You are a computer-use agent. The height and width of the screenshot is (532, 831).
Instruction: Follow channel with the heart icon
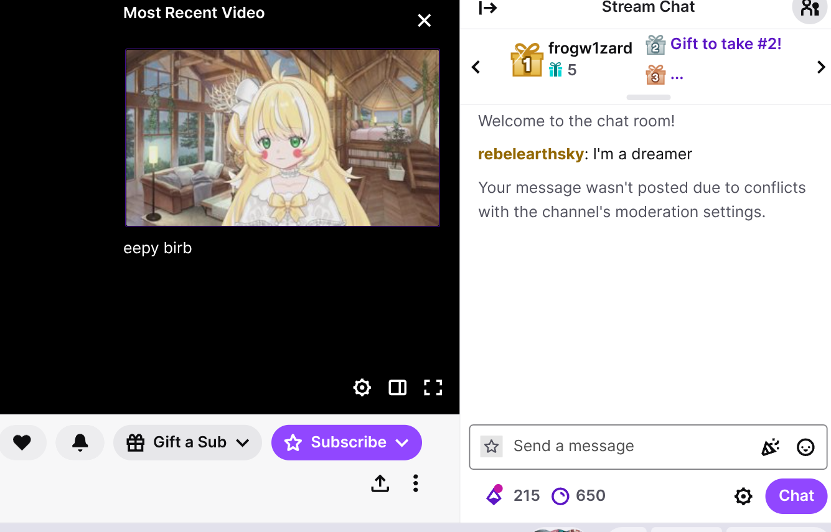point(22,442)
